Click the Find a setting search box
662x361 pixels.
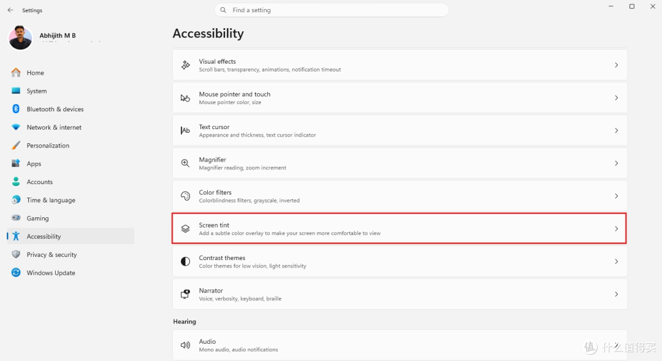(x=332, y=10)
